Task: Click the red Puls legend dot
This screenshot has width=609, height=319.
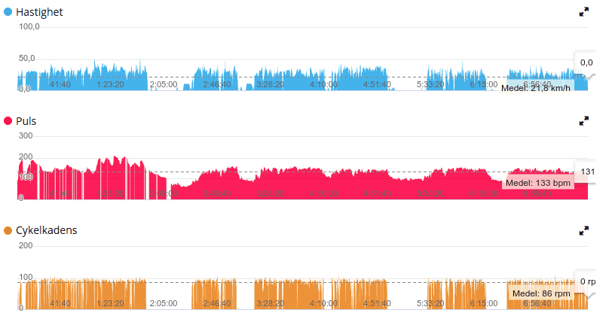Action: click(x=8, y=121)
